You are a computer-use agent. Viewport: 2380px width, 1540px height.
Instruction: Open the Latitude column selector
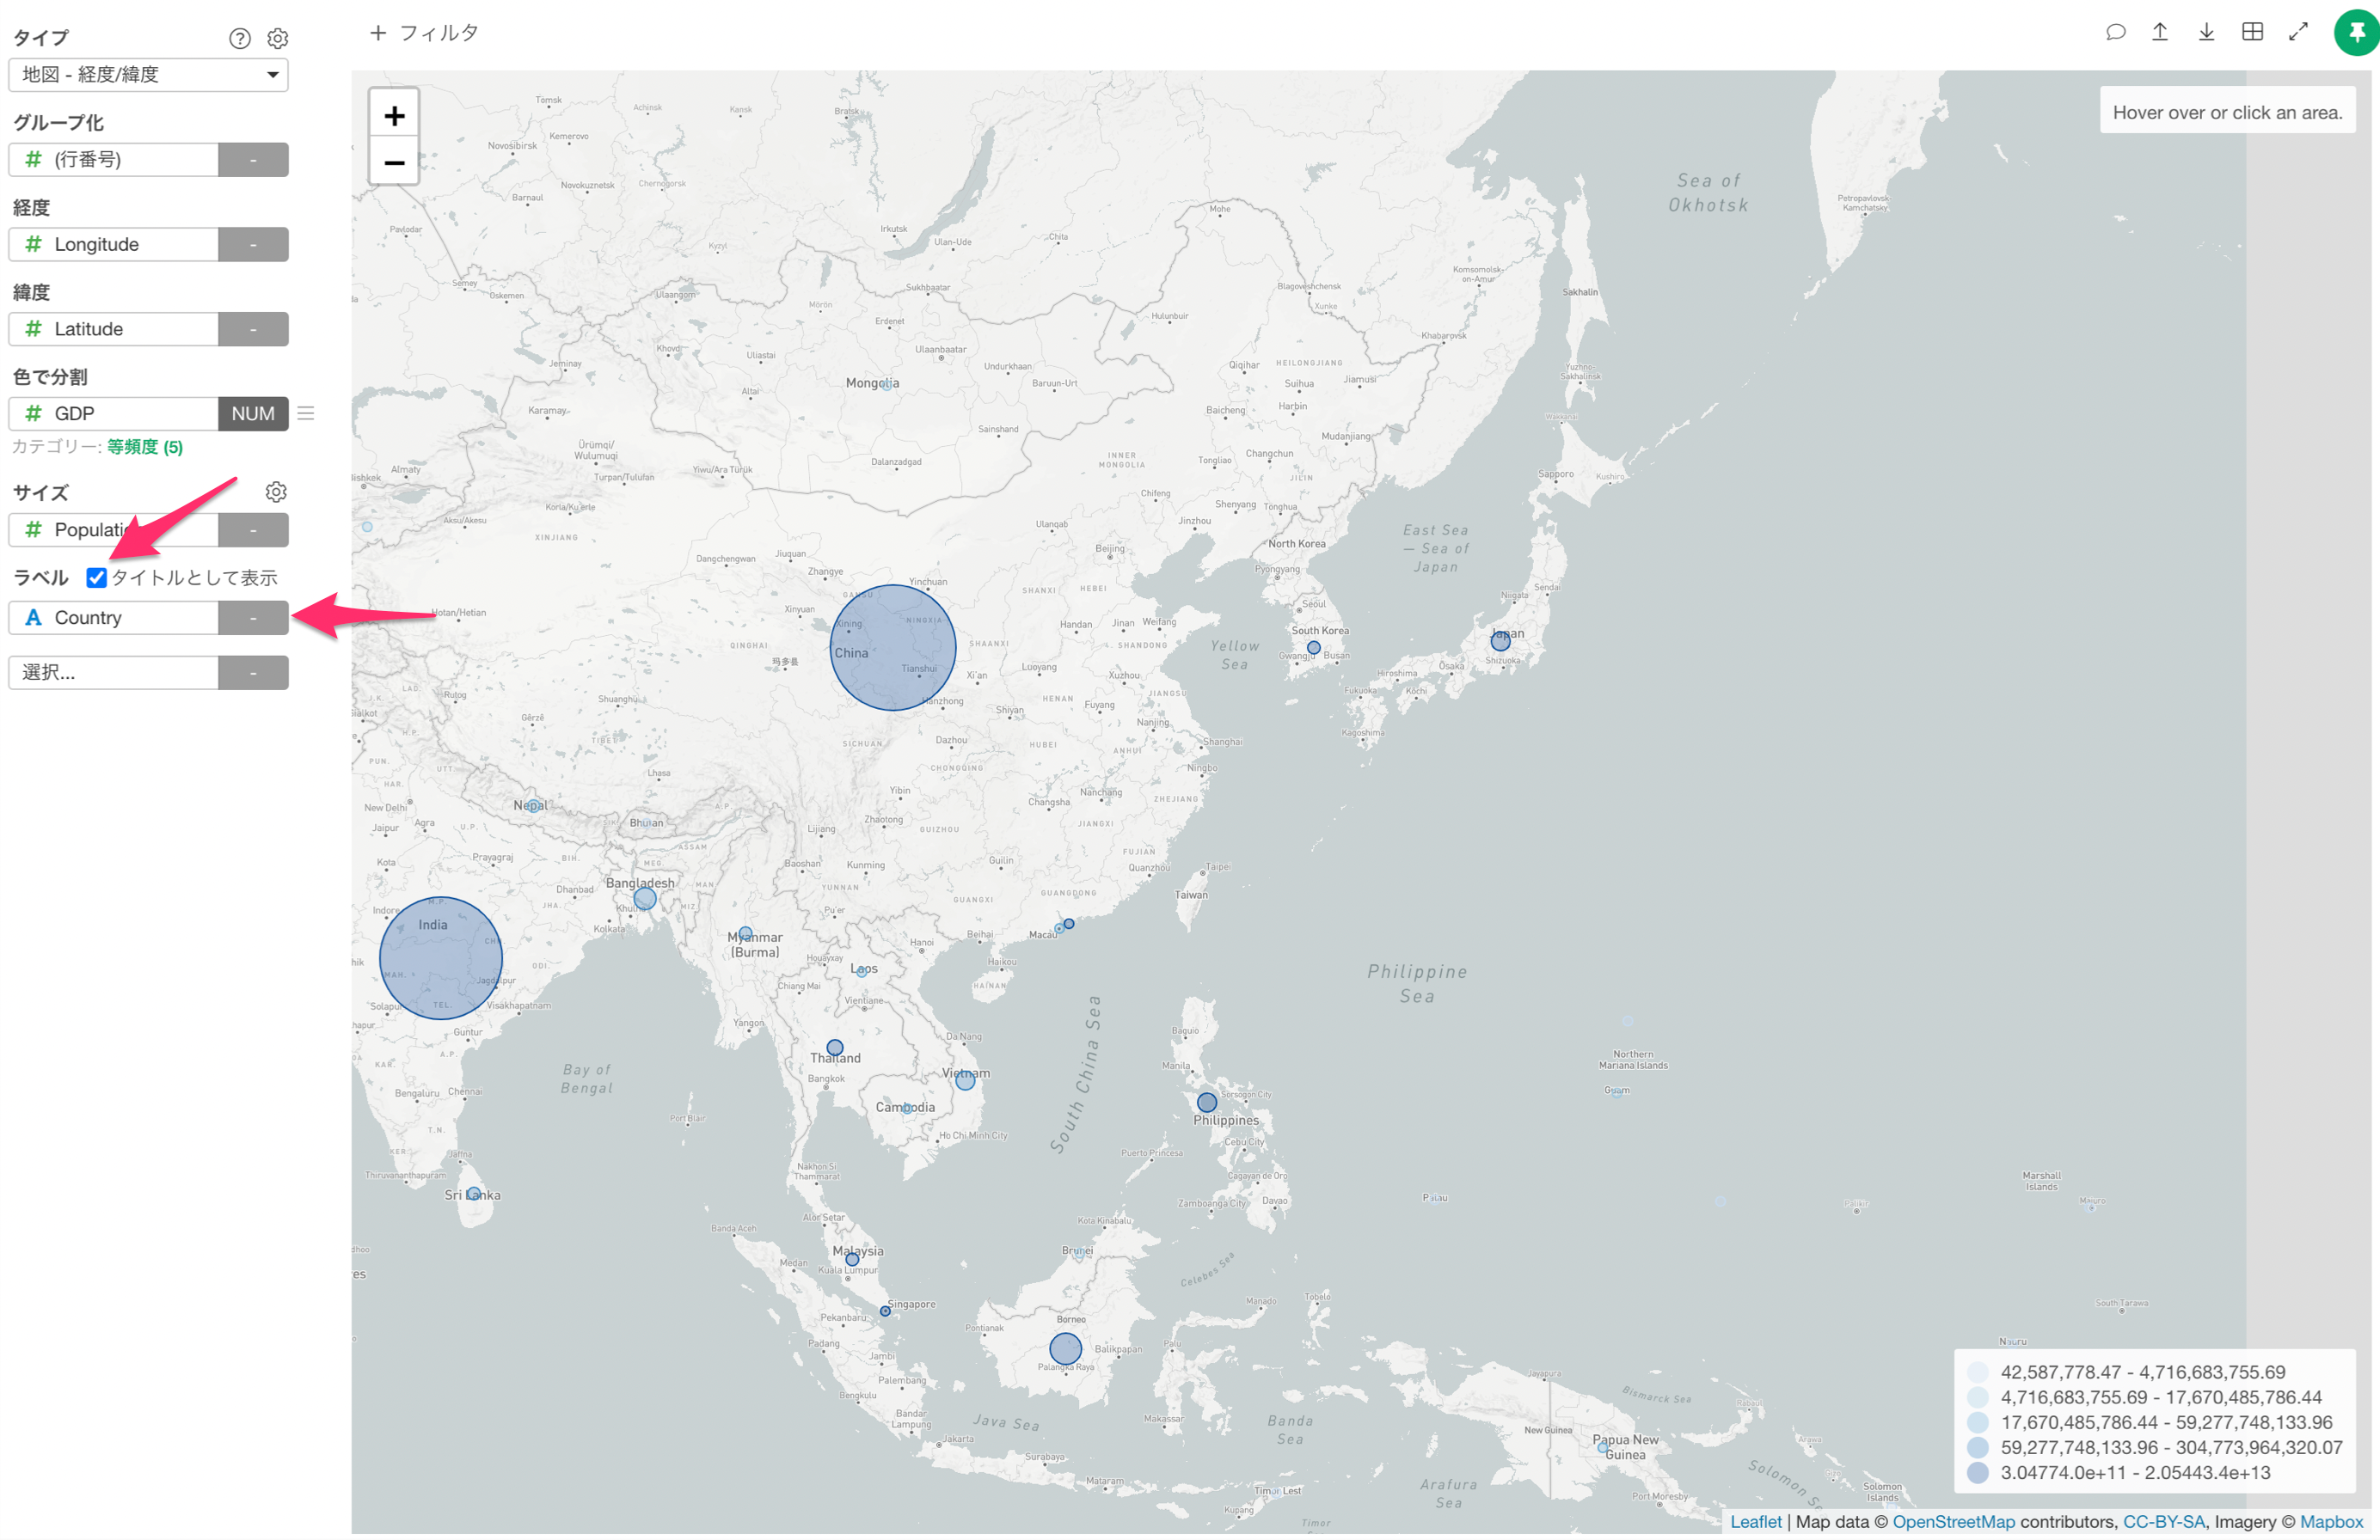tap(113, 329)
